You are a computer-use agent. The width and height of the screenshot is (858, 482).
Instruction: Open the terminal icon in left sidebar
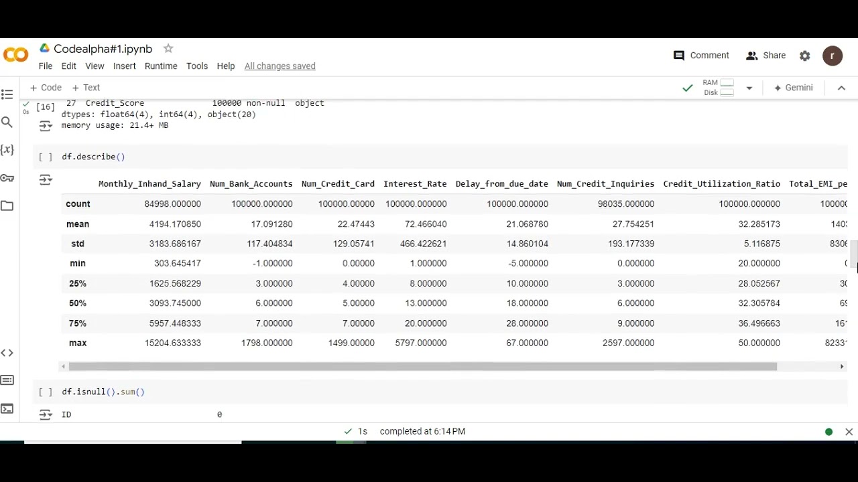(x=7, y=408)
